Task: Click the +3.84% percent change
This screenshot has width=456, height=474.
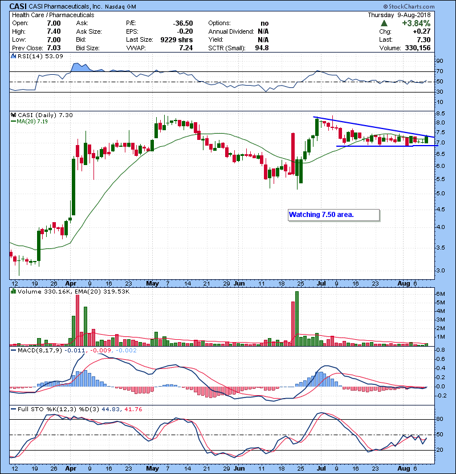Action: click(x=416, y=23)
